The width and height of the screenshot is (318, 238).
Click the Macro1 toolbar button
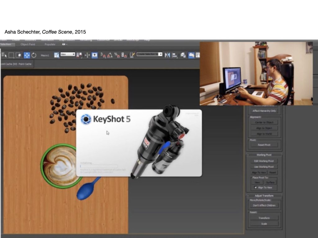45,55
